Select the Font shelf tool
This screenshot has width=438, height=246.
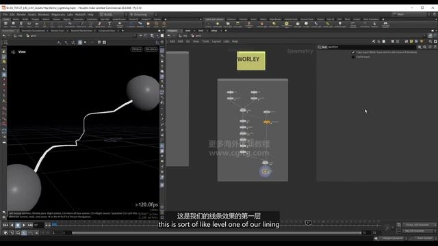coord(109,25)
